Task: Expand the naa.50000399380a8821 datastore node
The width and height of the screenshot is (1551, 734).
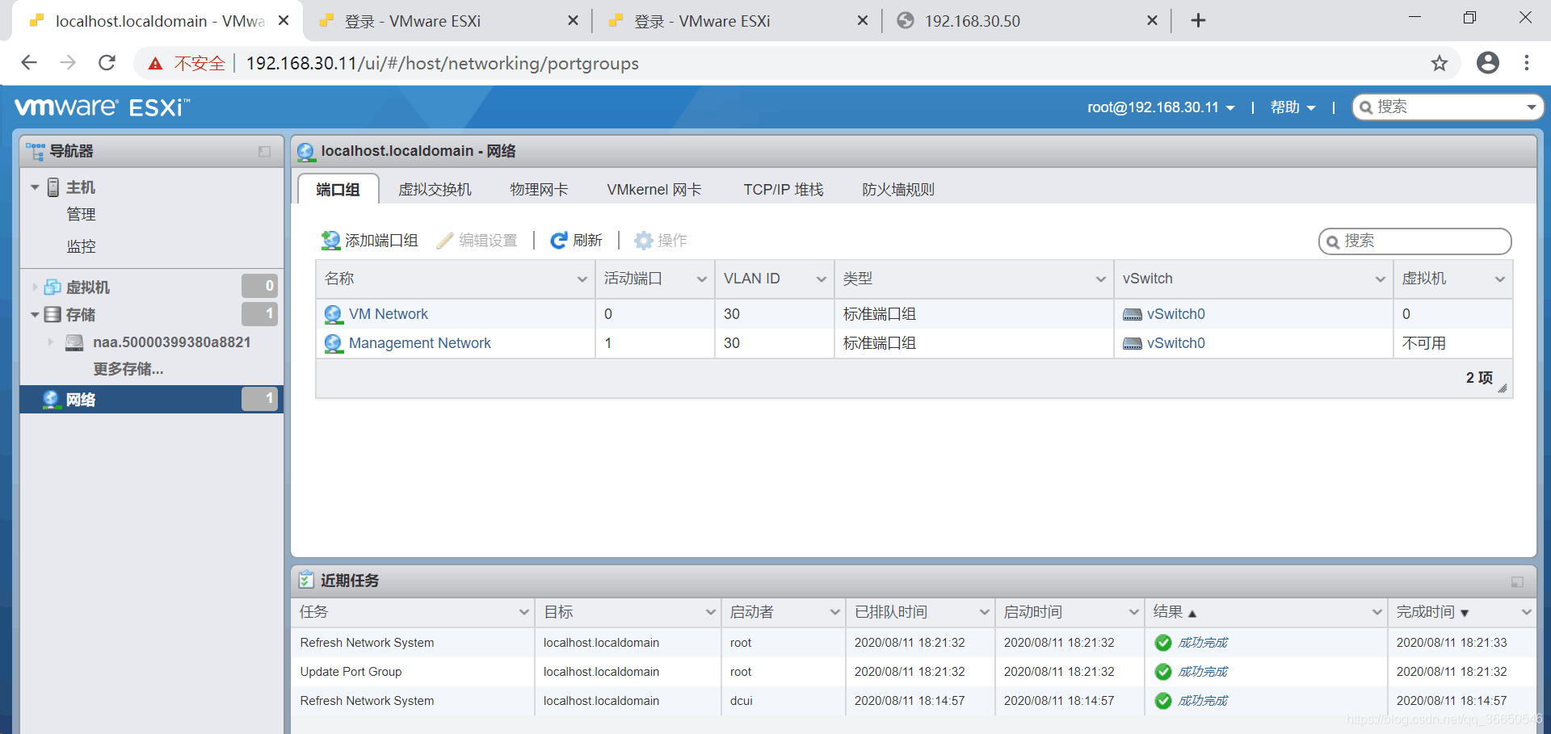Action: (50, 342)
